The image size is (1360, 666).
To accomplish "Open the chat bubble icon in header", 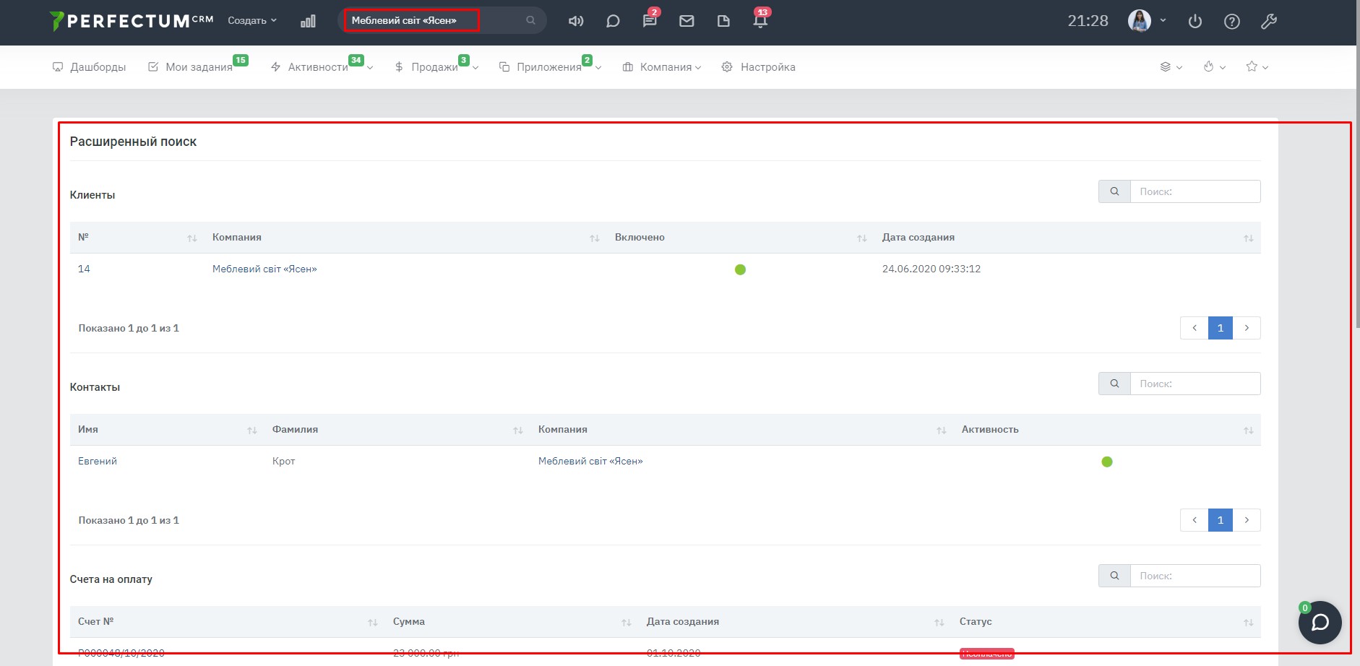I will pyautogui.click(x=613, y=21).
